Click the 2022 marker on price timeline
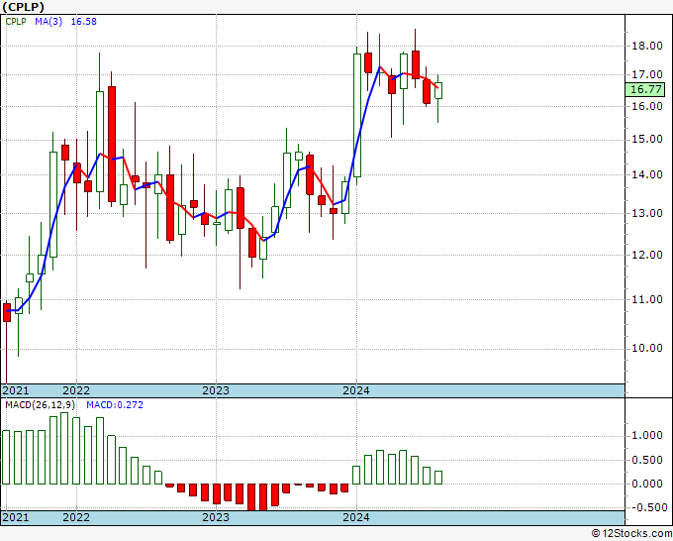The height and width of the screenshot is (541, 673). click(76, 390)
